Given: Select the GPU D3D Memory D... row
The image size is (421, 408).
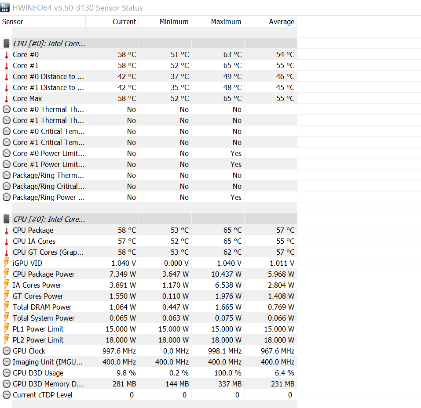Looking at the screenshot, I should 149,384.
